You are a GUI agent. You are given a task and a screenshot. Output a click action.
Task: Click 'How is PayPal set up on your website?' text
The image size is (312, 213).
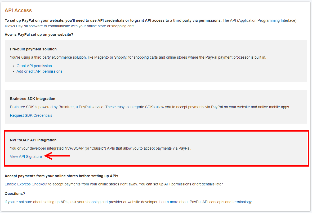(39, 34)
